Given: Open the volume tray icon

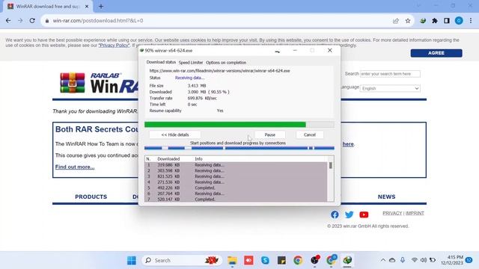Looking at the screenshot, I should [x=424, y=260].
